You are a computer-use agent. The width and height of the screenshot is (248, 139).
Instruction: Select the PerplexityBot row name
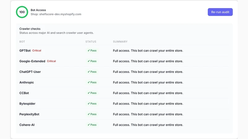(29, 114)
